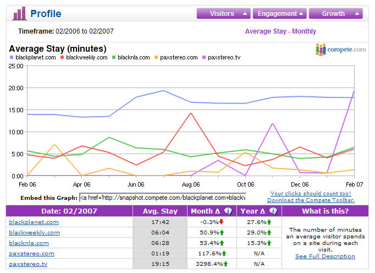Viewport: 375px width, 273px height.
Task: Click the blackweekly.com red legend swatch
Action: 62,57
